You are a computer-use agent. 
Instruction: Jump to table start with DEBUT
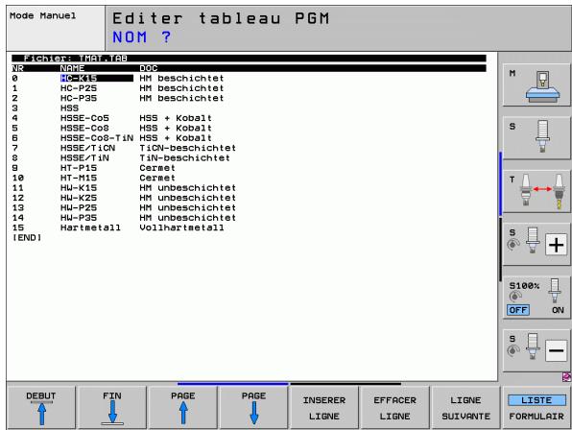(x=41, y=408)
